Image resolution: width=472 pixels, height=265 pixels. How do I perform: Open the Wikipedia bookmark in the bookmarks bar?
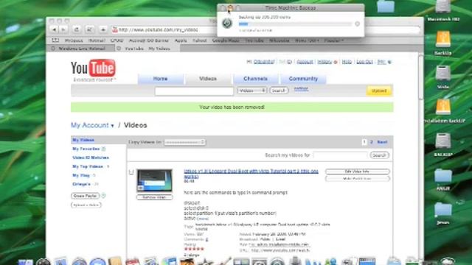click(x=279, y=40)
